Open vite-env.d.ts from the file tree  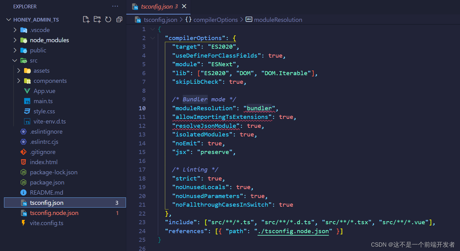pyautogui.click(x=50, y=122)
